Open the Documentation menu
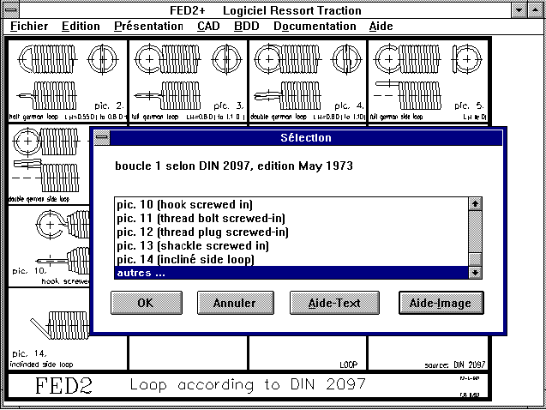Viewport: 546px width, 410px height. (315, 26)
